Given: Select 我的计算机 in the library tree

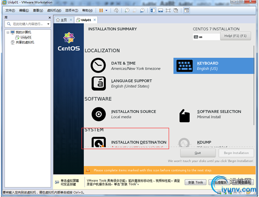Looking at the screenshot, I should click(23, 32).
